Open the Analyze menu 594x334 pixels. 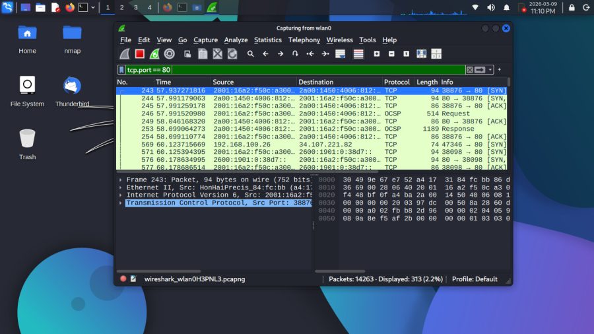[236, 40]
